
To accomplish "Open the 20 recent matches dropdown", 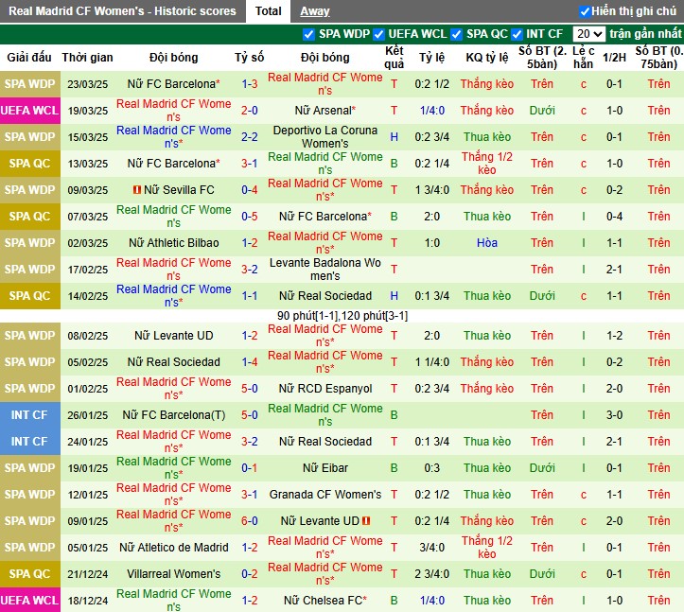I will (x=588, y=34).
